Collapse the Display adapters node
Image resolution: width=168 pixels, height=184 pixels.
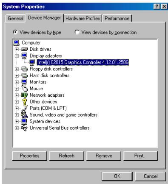(17, 56)
